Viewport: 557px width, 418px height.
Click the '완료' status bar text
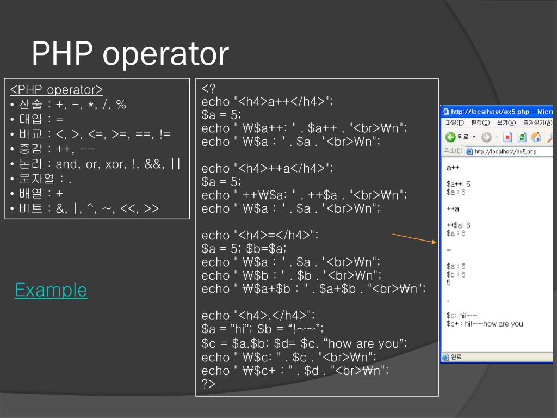point(456,357)
